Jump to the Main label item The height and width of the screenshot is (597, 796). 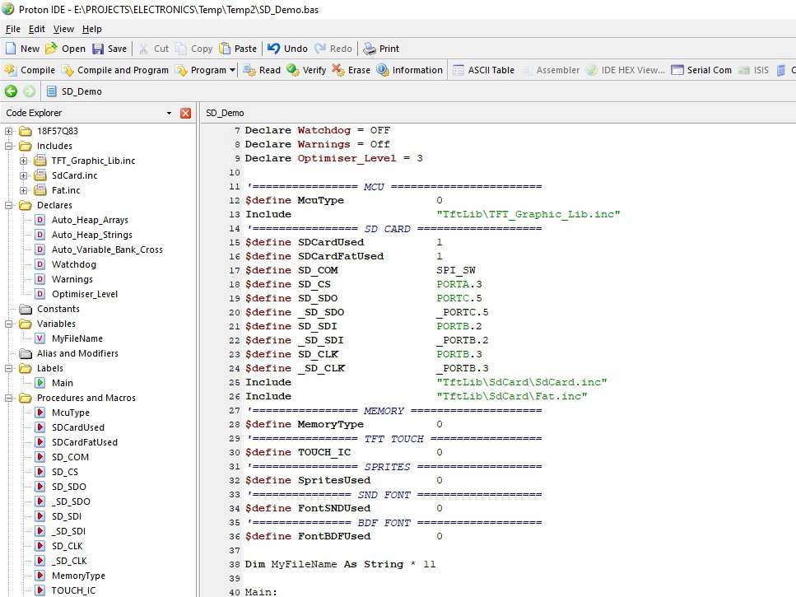63,383
